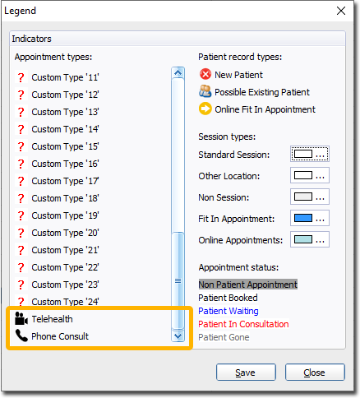Select the Non Patient Appointment status
Image resolution: width=360 pixels, height=398 pixels.
click(x=248, y=285)
